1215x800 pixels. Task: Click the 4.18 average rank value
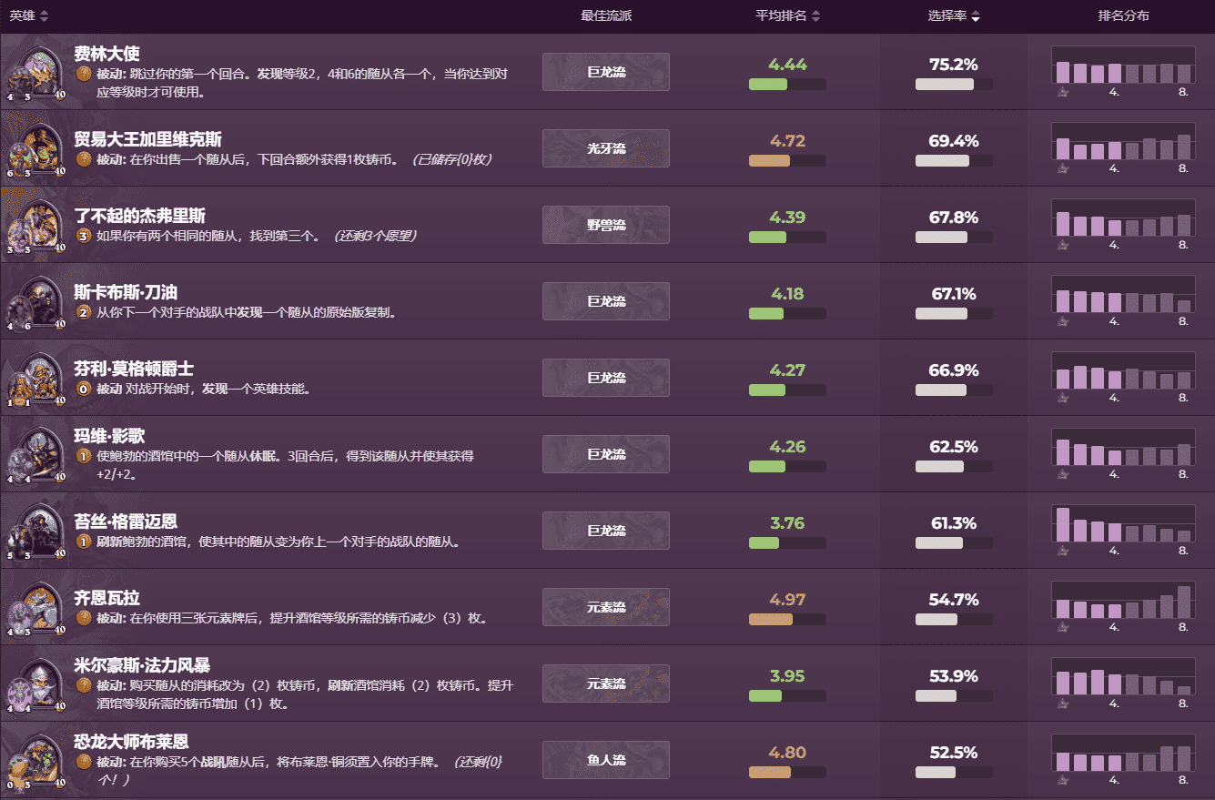(787, 294)
